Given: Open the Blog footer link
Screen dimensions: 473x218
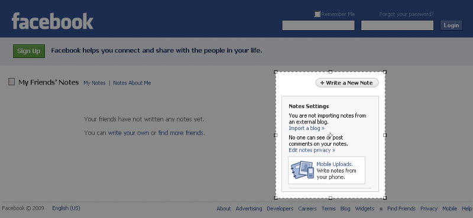Looking at the screenshot, I should pos(345,209).
